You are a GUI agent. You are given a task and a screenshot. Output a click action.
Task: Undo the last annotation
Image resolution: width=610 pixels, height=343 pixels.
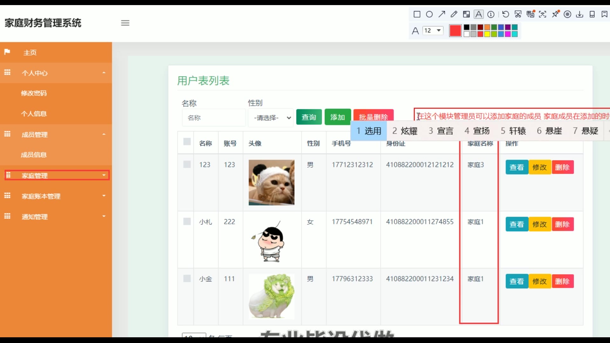(x=505, y=14)
